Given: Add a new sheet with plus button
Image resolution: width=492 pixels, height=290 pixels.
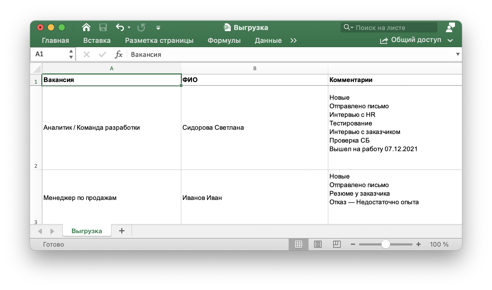Looking at the screenshot, I should 122,231.
